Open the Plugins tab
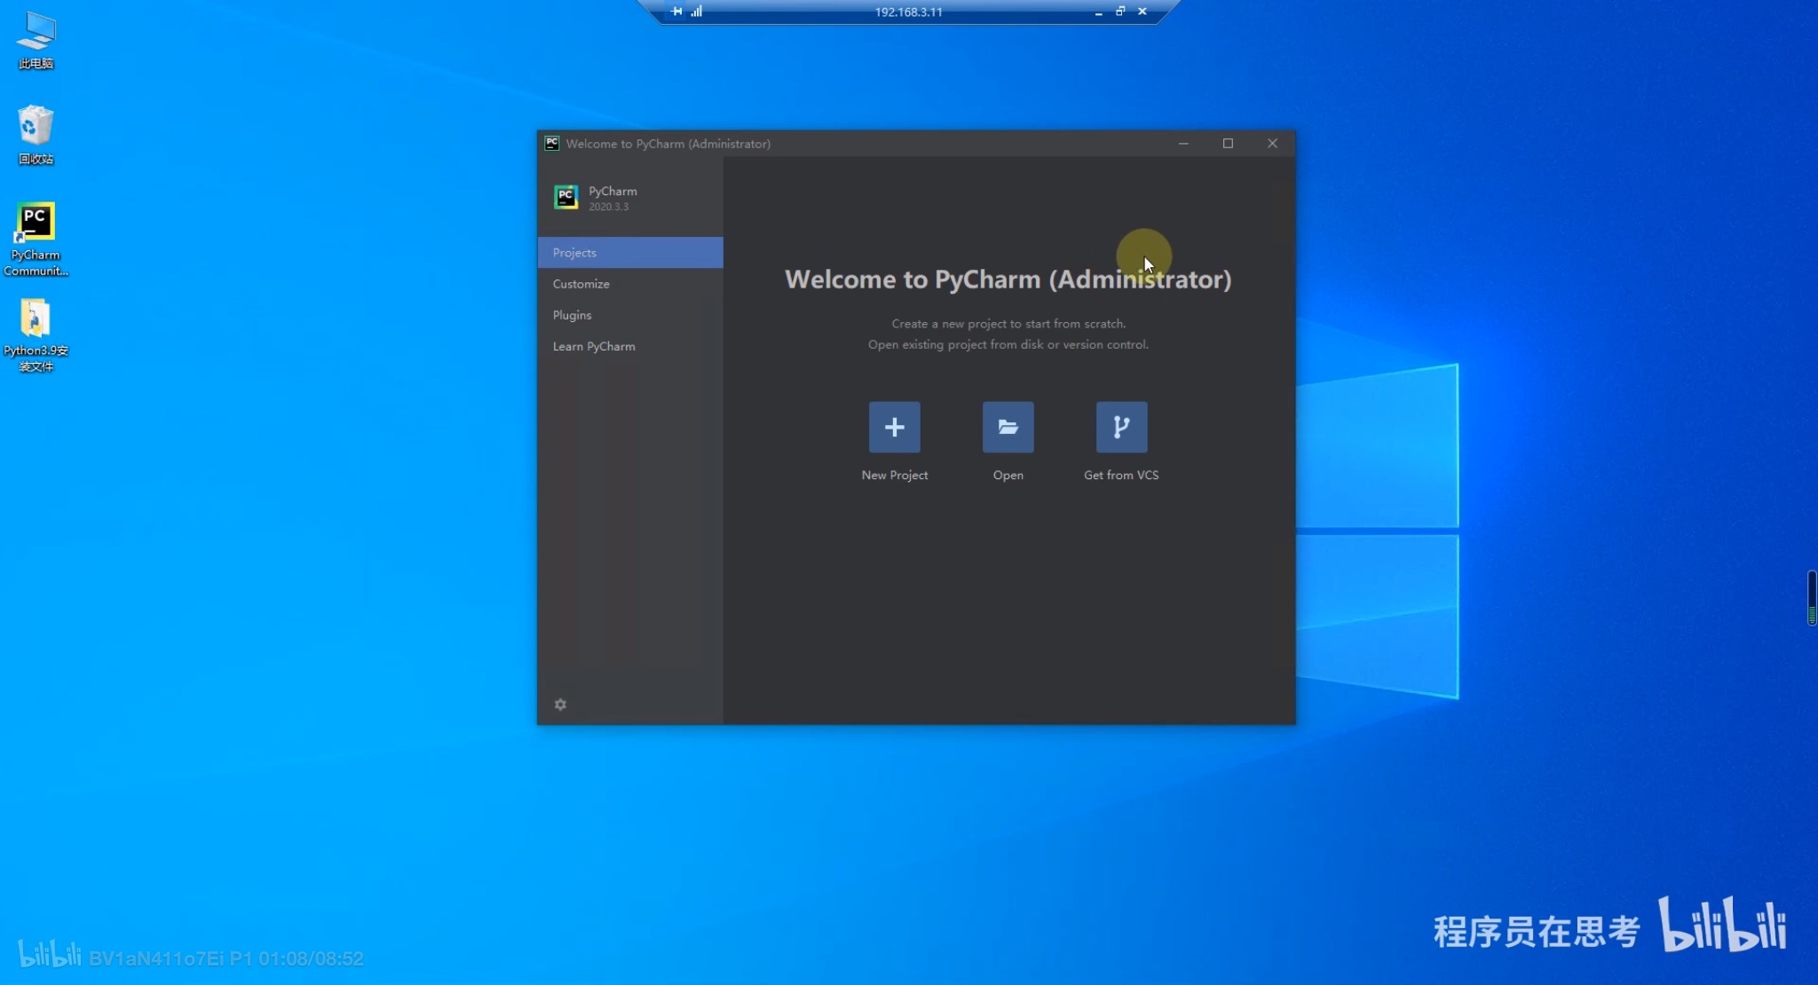Image resolution: width=1818 pixels, height=985 pixels. 630,315
